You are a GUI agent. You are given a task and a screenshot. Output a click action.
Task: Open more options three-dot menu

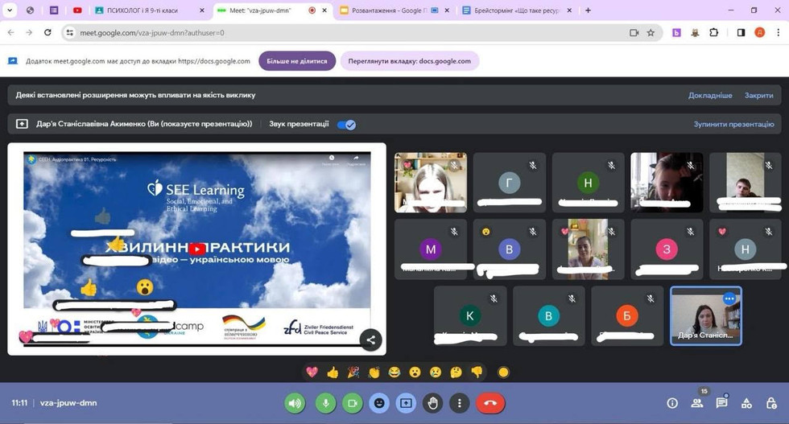(460, 403)
